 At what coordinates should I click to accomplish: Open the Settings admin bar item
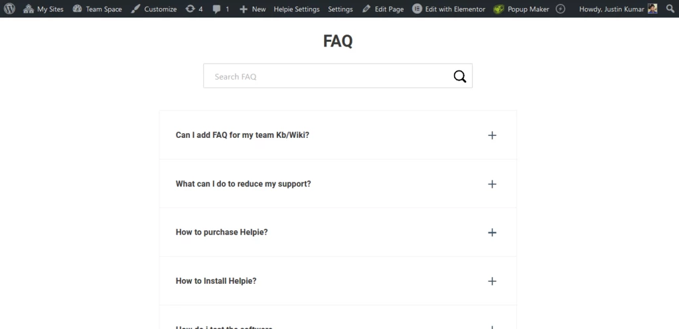click(340, 9)
